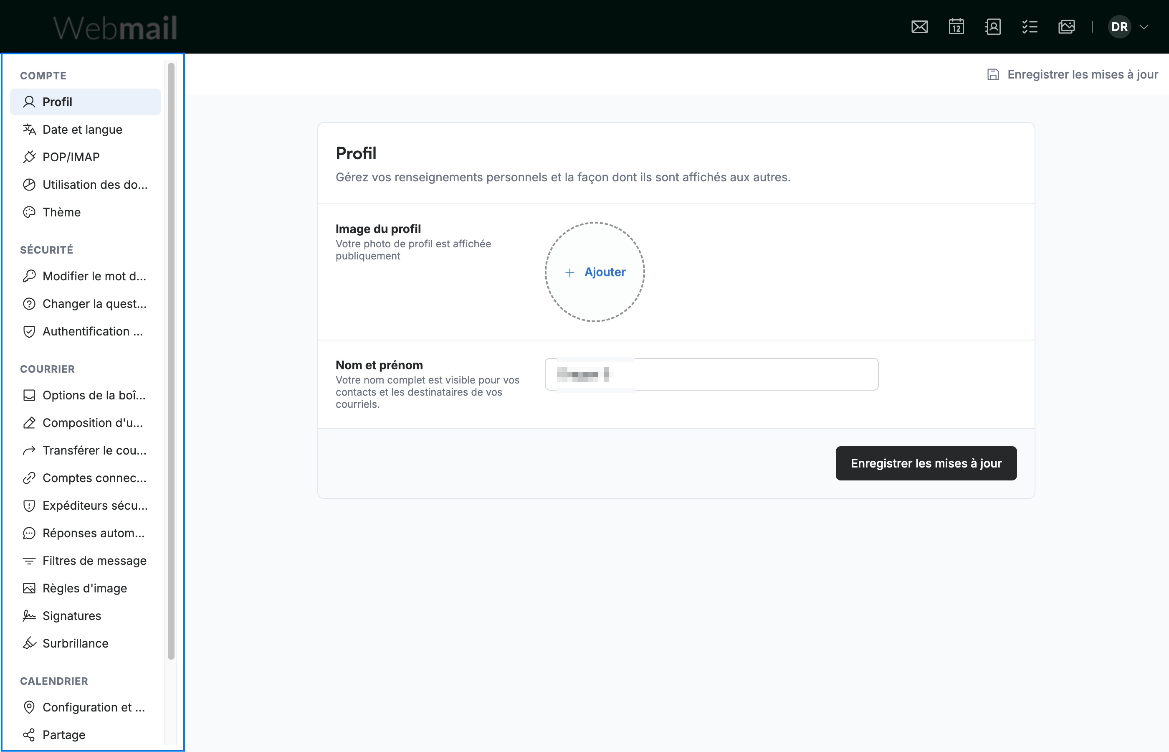The image size is (1169, 752).
Task: Open Changer la question settings
Action: 86,304
